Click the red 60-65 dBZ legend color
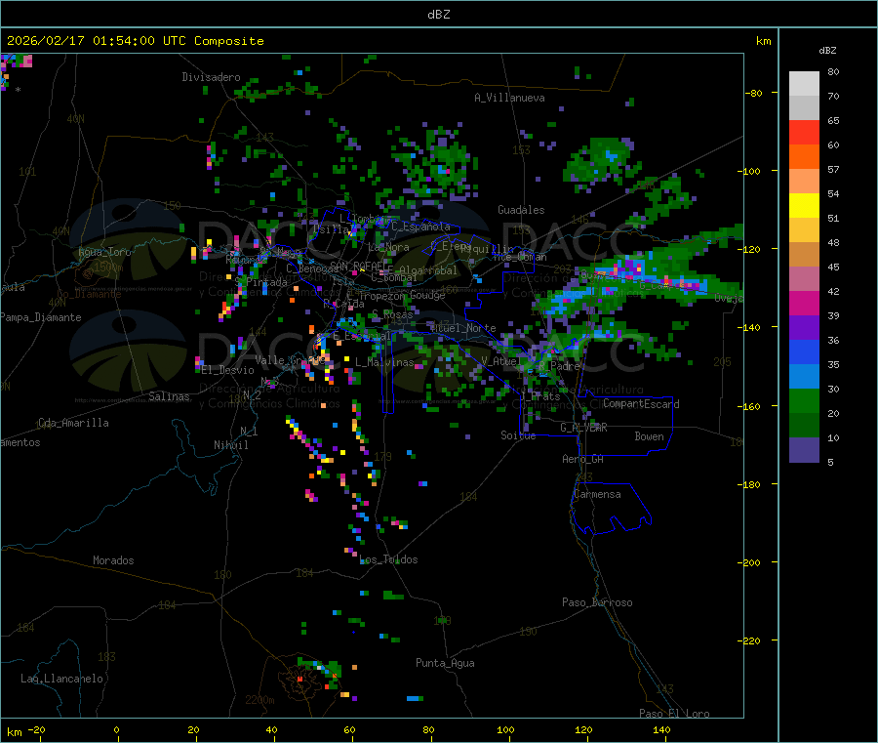 coord(804,132)
